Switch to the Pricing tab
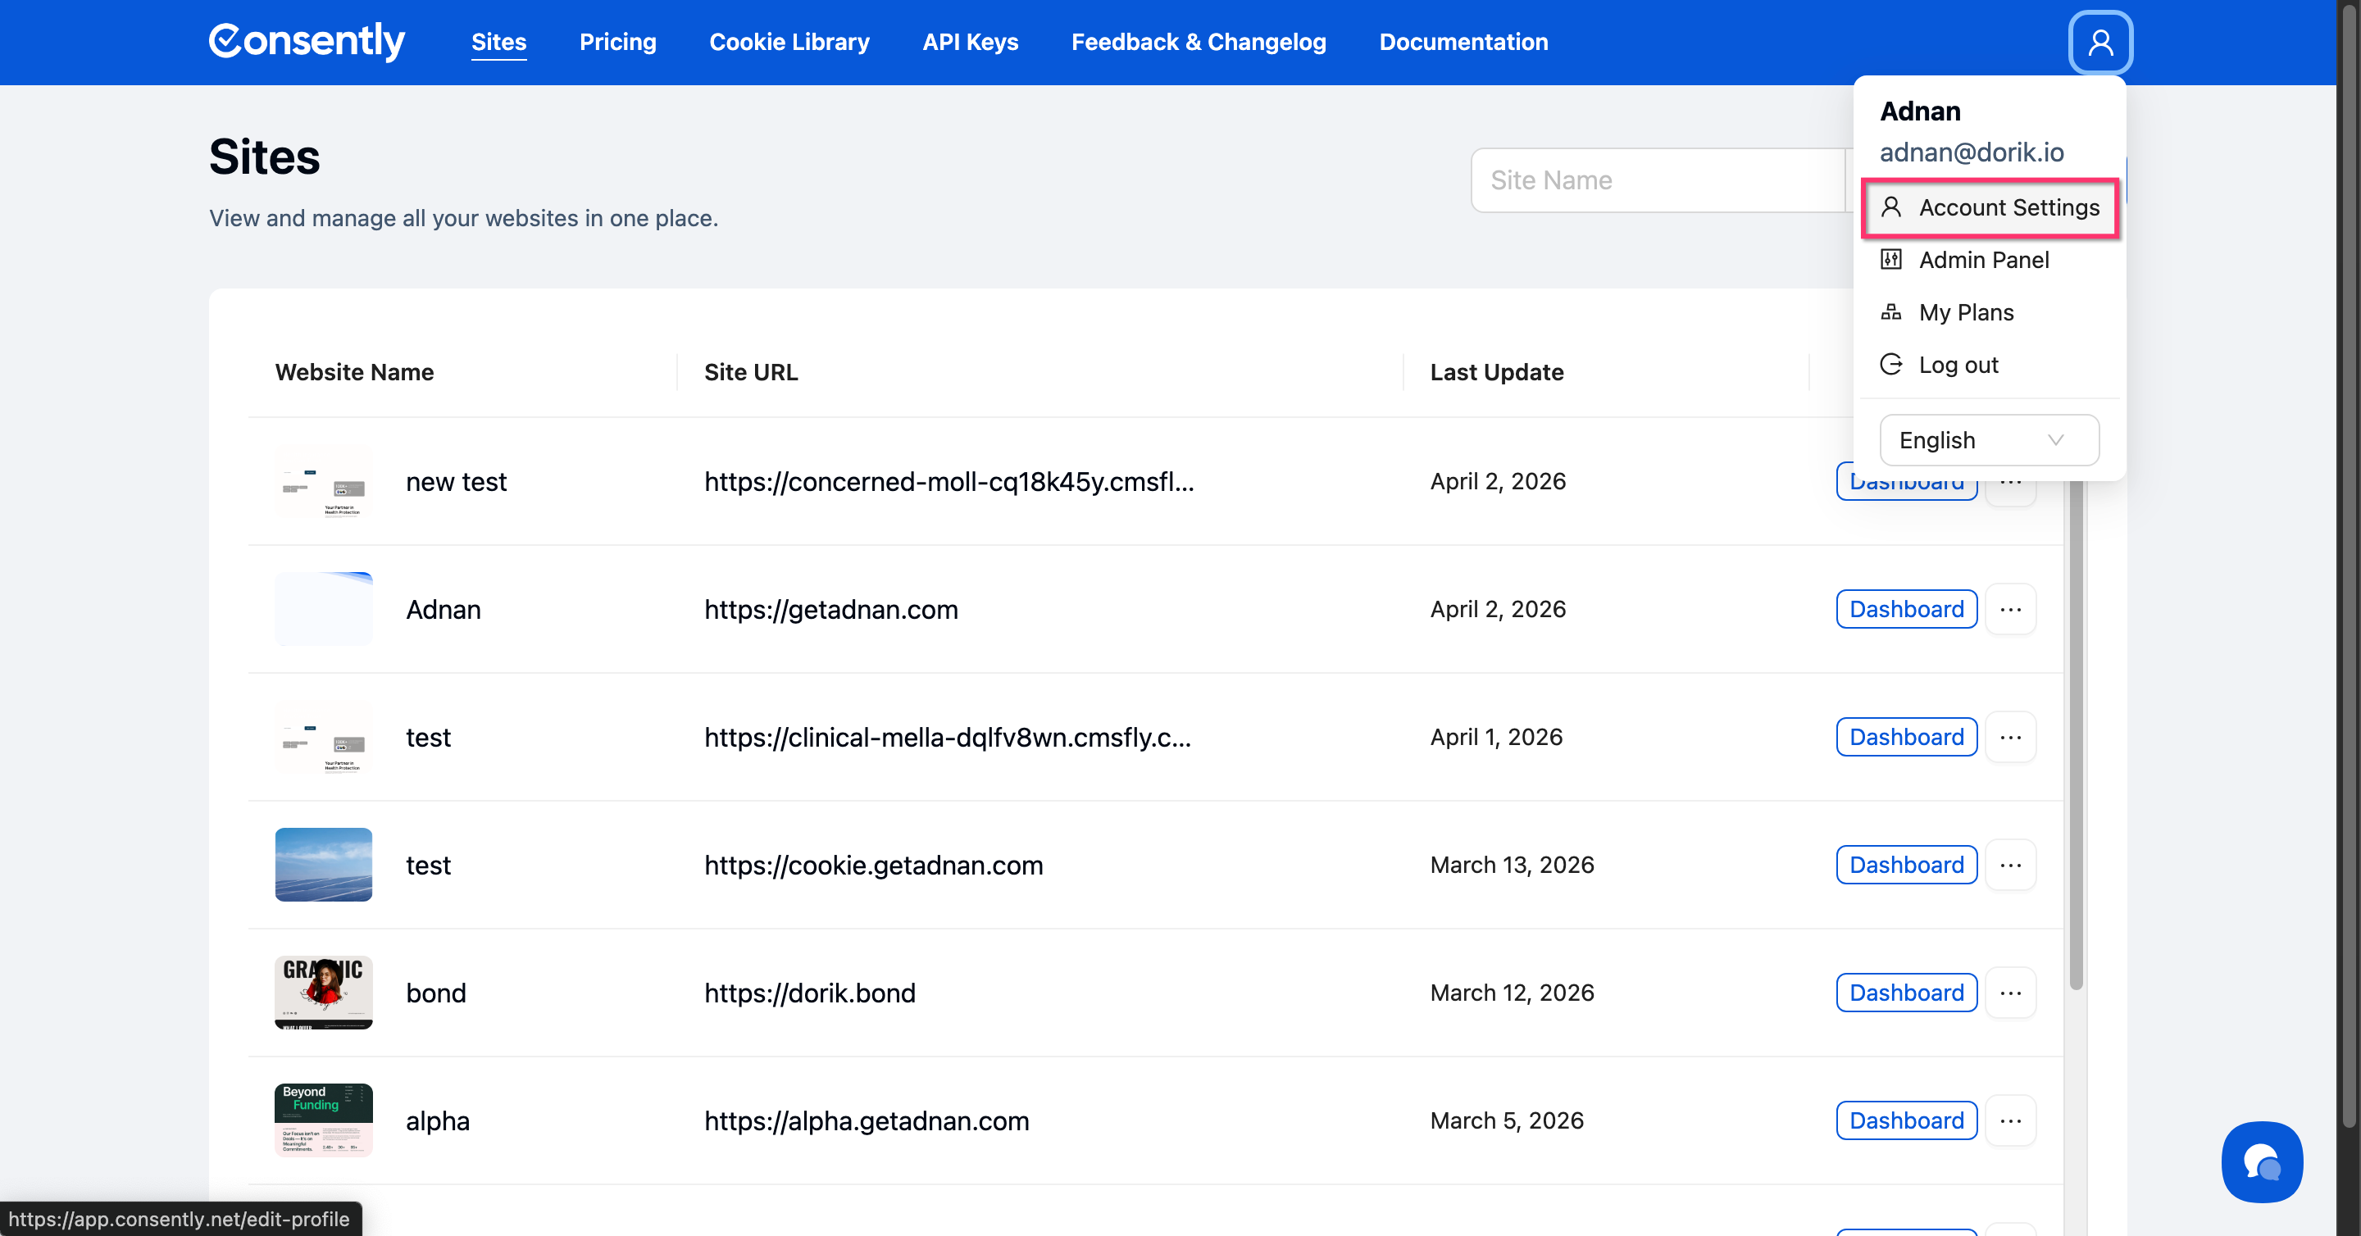 [x=616, y=42]
